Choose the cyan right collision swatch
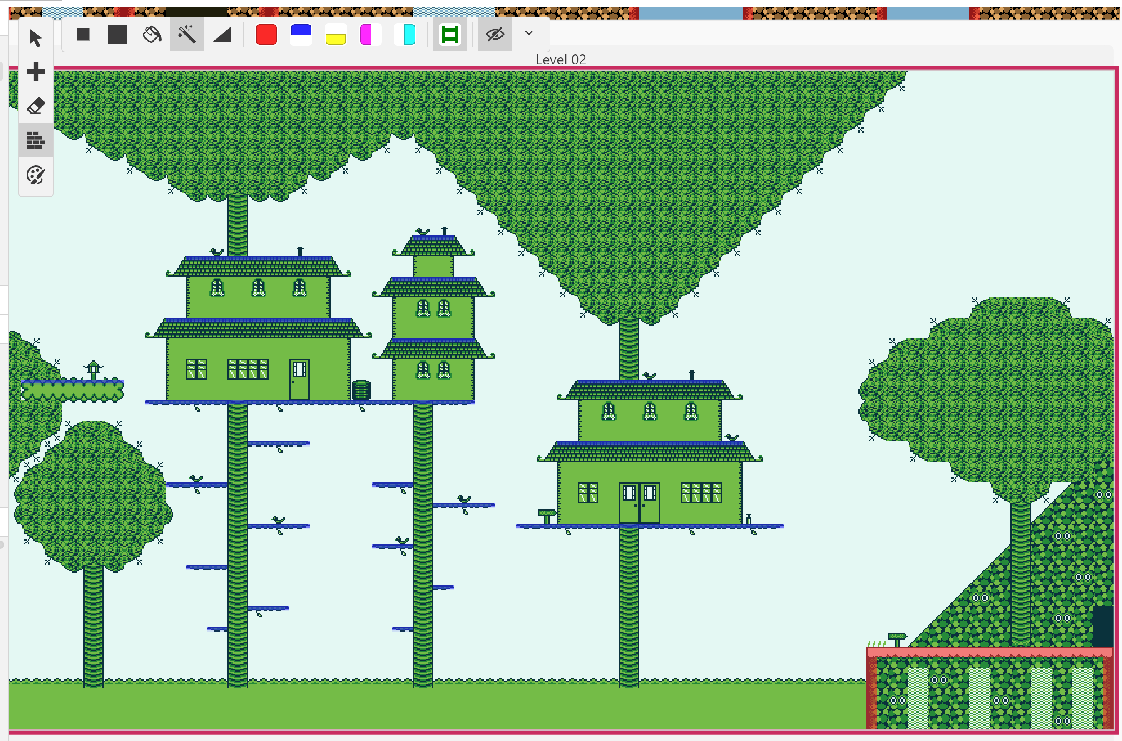This screenshot has height=741, width=1122. (406, 35)
